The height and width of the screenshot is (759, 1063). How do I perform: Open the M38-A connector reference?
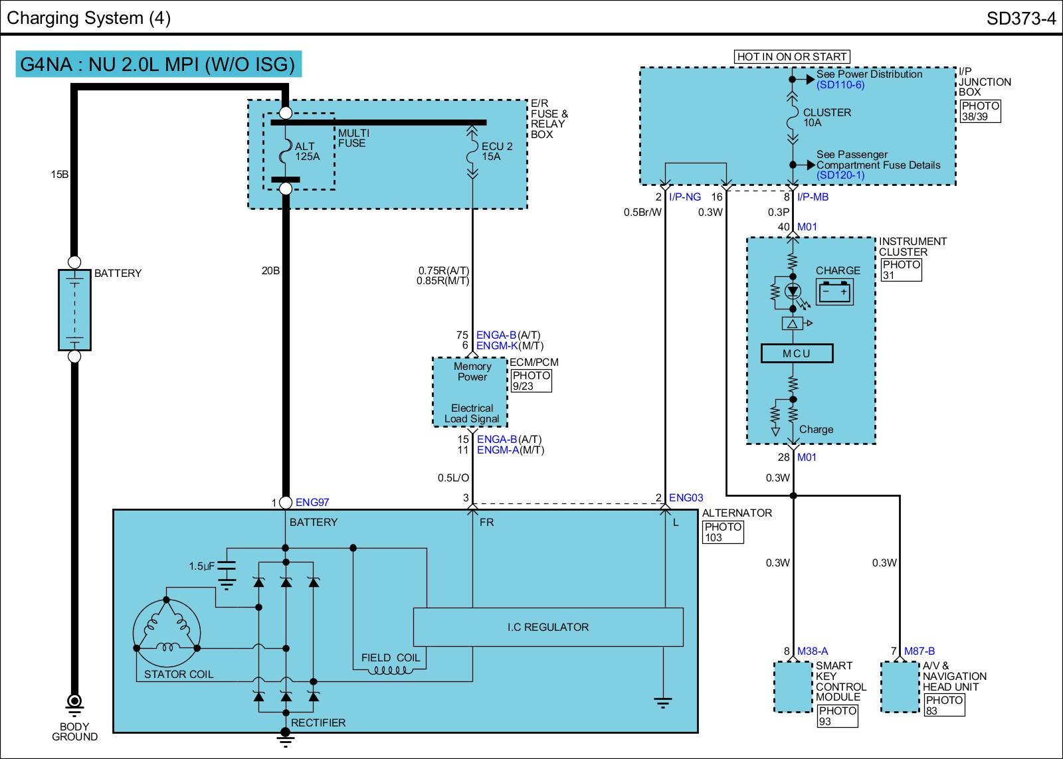point(813,651)
